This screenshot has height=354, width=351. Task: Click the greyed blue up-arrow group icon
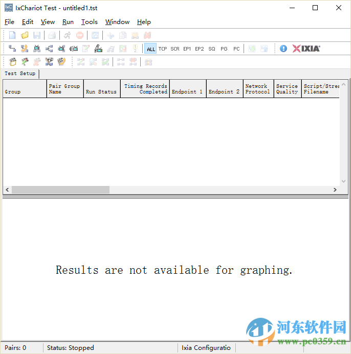[x=264, y=49]
